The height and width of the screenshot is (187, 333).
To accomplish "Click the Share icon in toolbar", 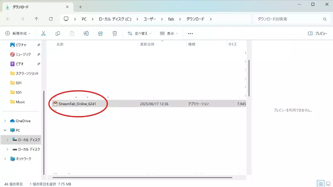I will (x=100, y=33).
